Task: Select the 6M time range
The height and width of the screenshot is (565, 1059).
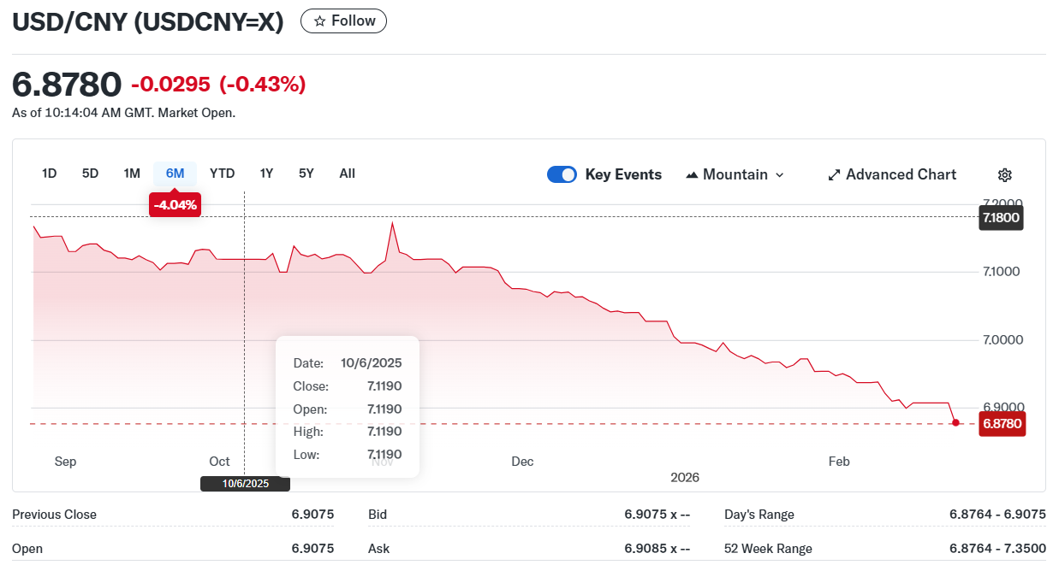Action: (175, 174)
